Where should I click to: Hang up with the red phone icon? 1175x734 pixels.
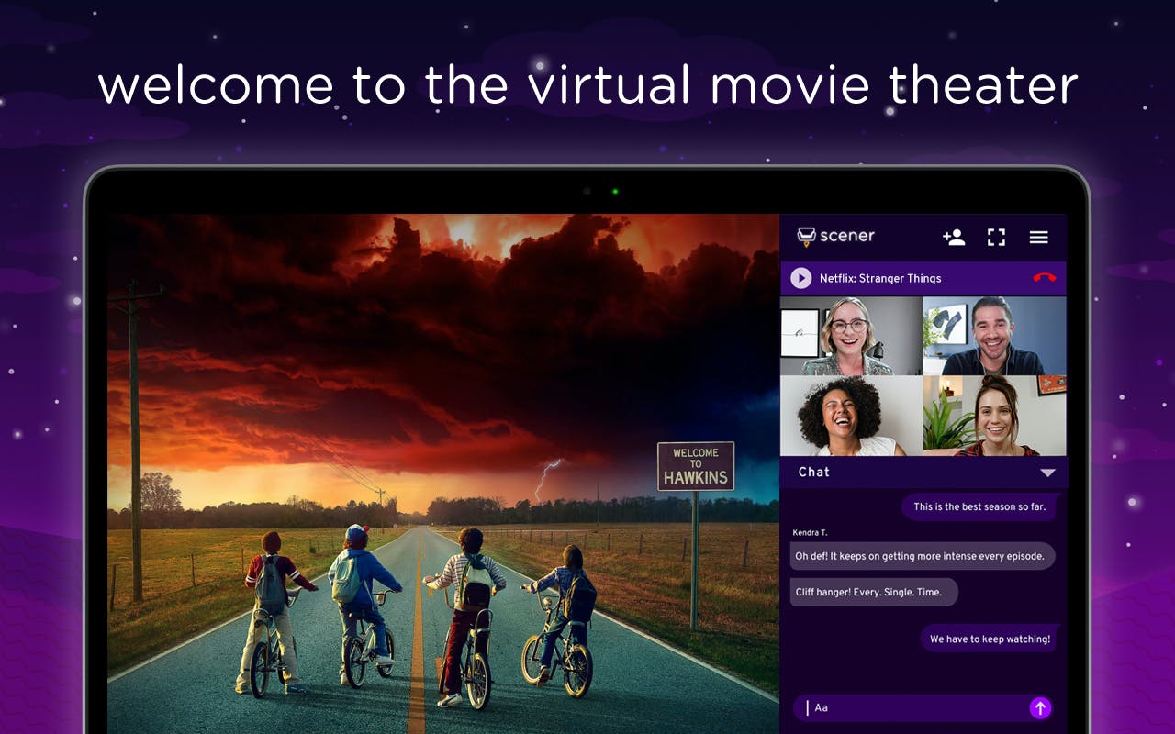click(1044, 278)
